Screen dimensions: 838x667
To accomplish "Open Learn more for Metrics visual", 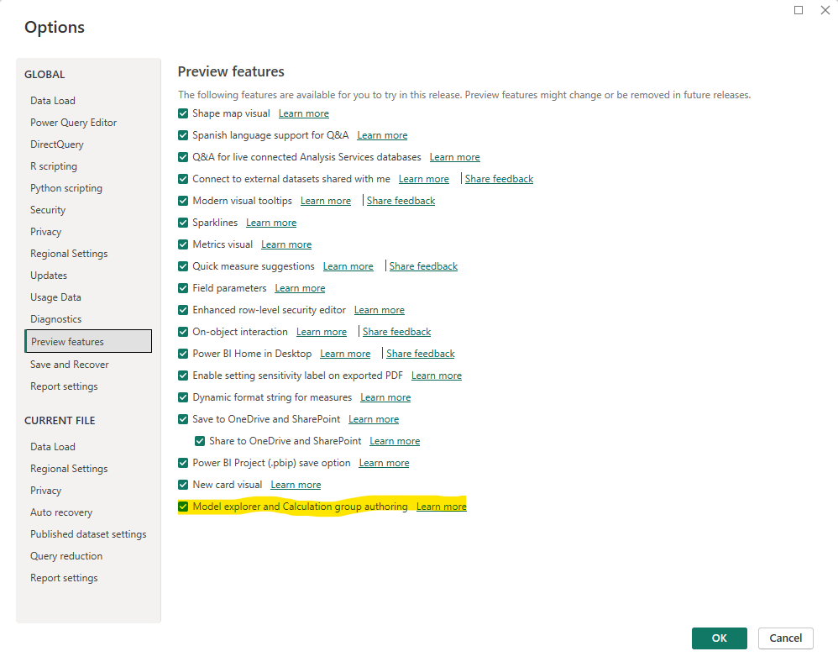I will point(286,244).
